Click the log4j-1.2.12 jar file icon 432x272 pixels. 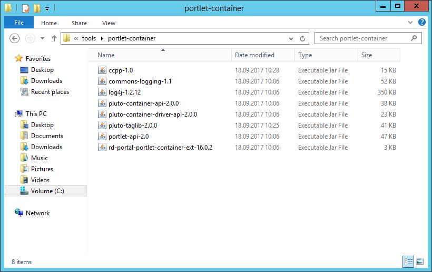102,92
